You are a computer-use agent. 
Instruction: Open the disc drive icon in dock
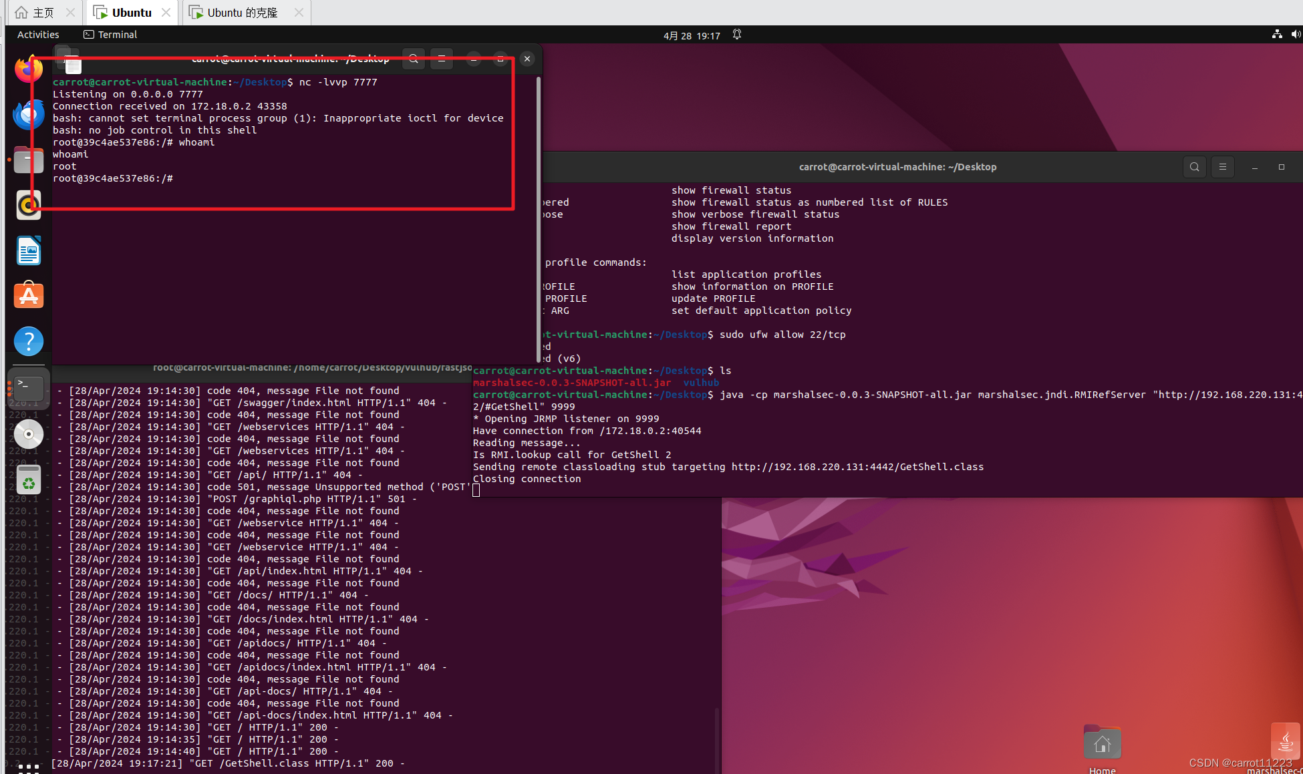(29, 434)
